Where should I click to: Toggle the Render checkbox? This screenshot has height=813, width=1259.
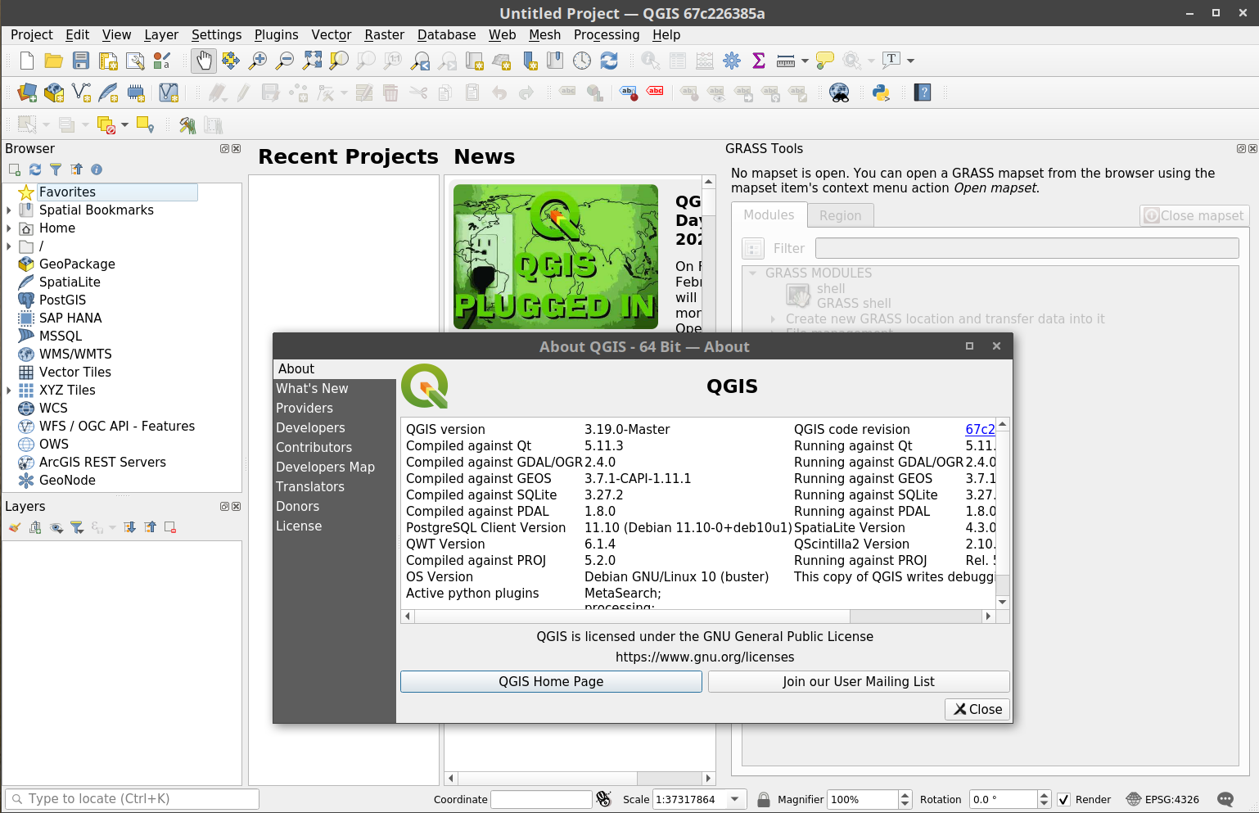pos(1063,799)
